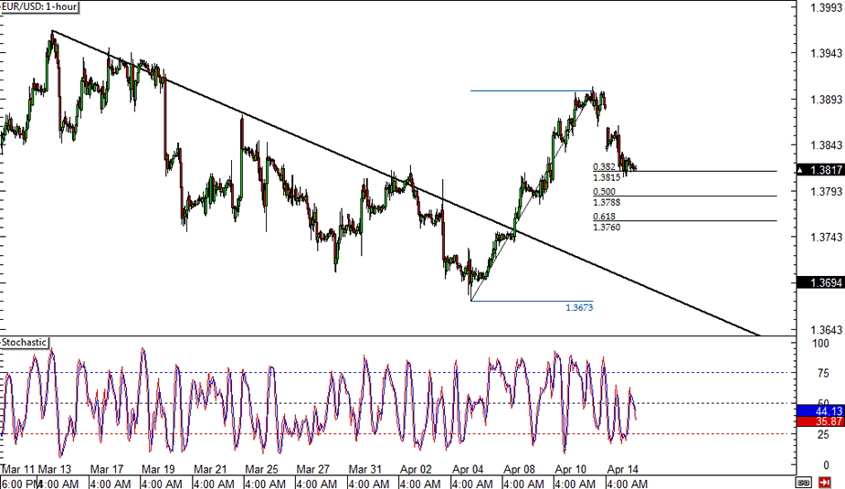Click the 6:00 PM time label
This screenshot has height=489, width=845.
pyautogui.click(x=19, y=484)
